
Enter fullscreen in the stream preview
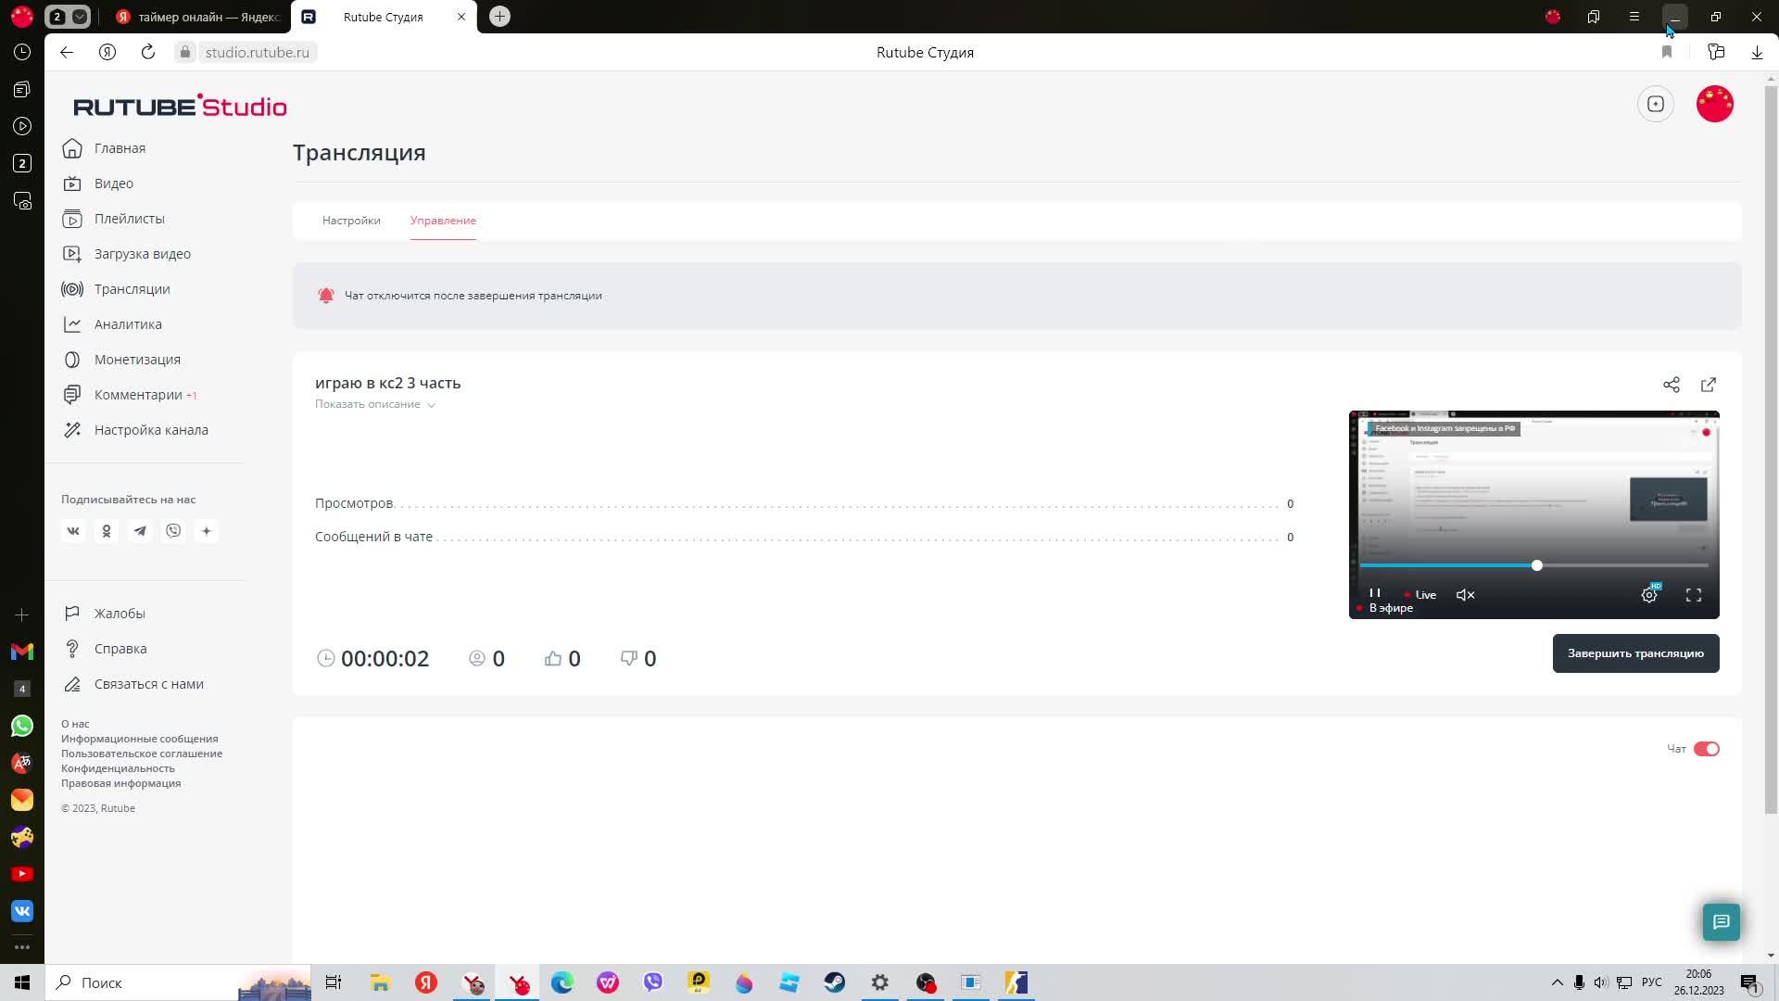1693,595
